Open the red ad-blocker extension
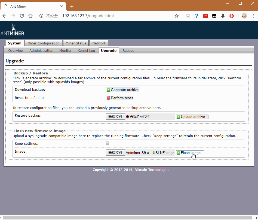Viewport: 258px width, 220px height. 232,16
